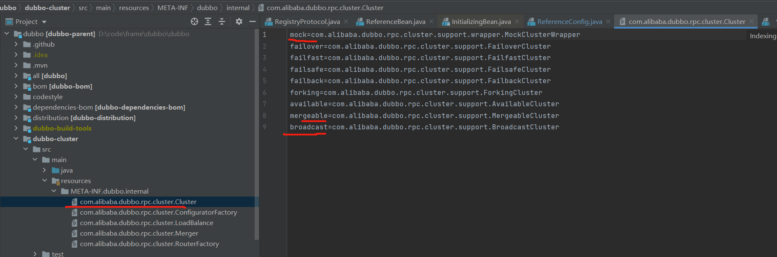Image resolution: width=777 pixels, height=257 pixels.
Task: Expand the java source folder
Action: pos(45,170)
